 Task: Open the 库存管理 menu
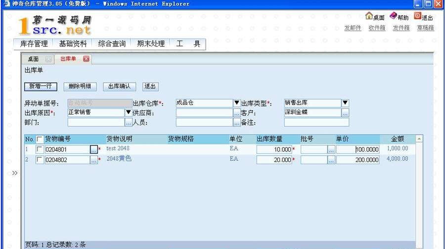coord(34,44)
